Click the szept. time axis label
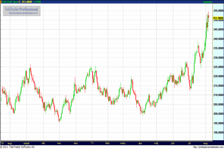This screenshot has width=224, height=149. [x=27, y=143]
